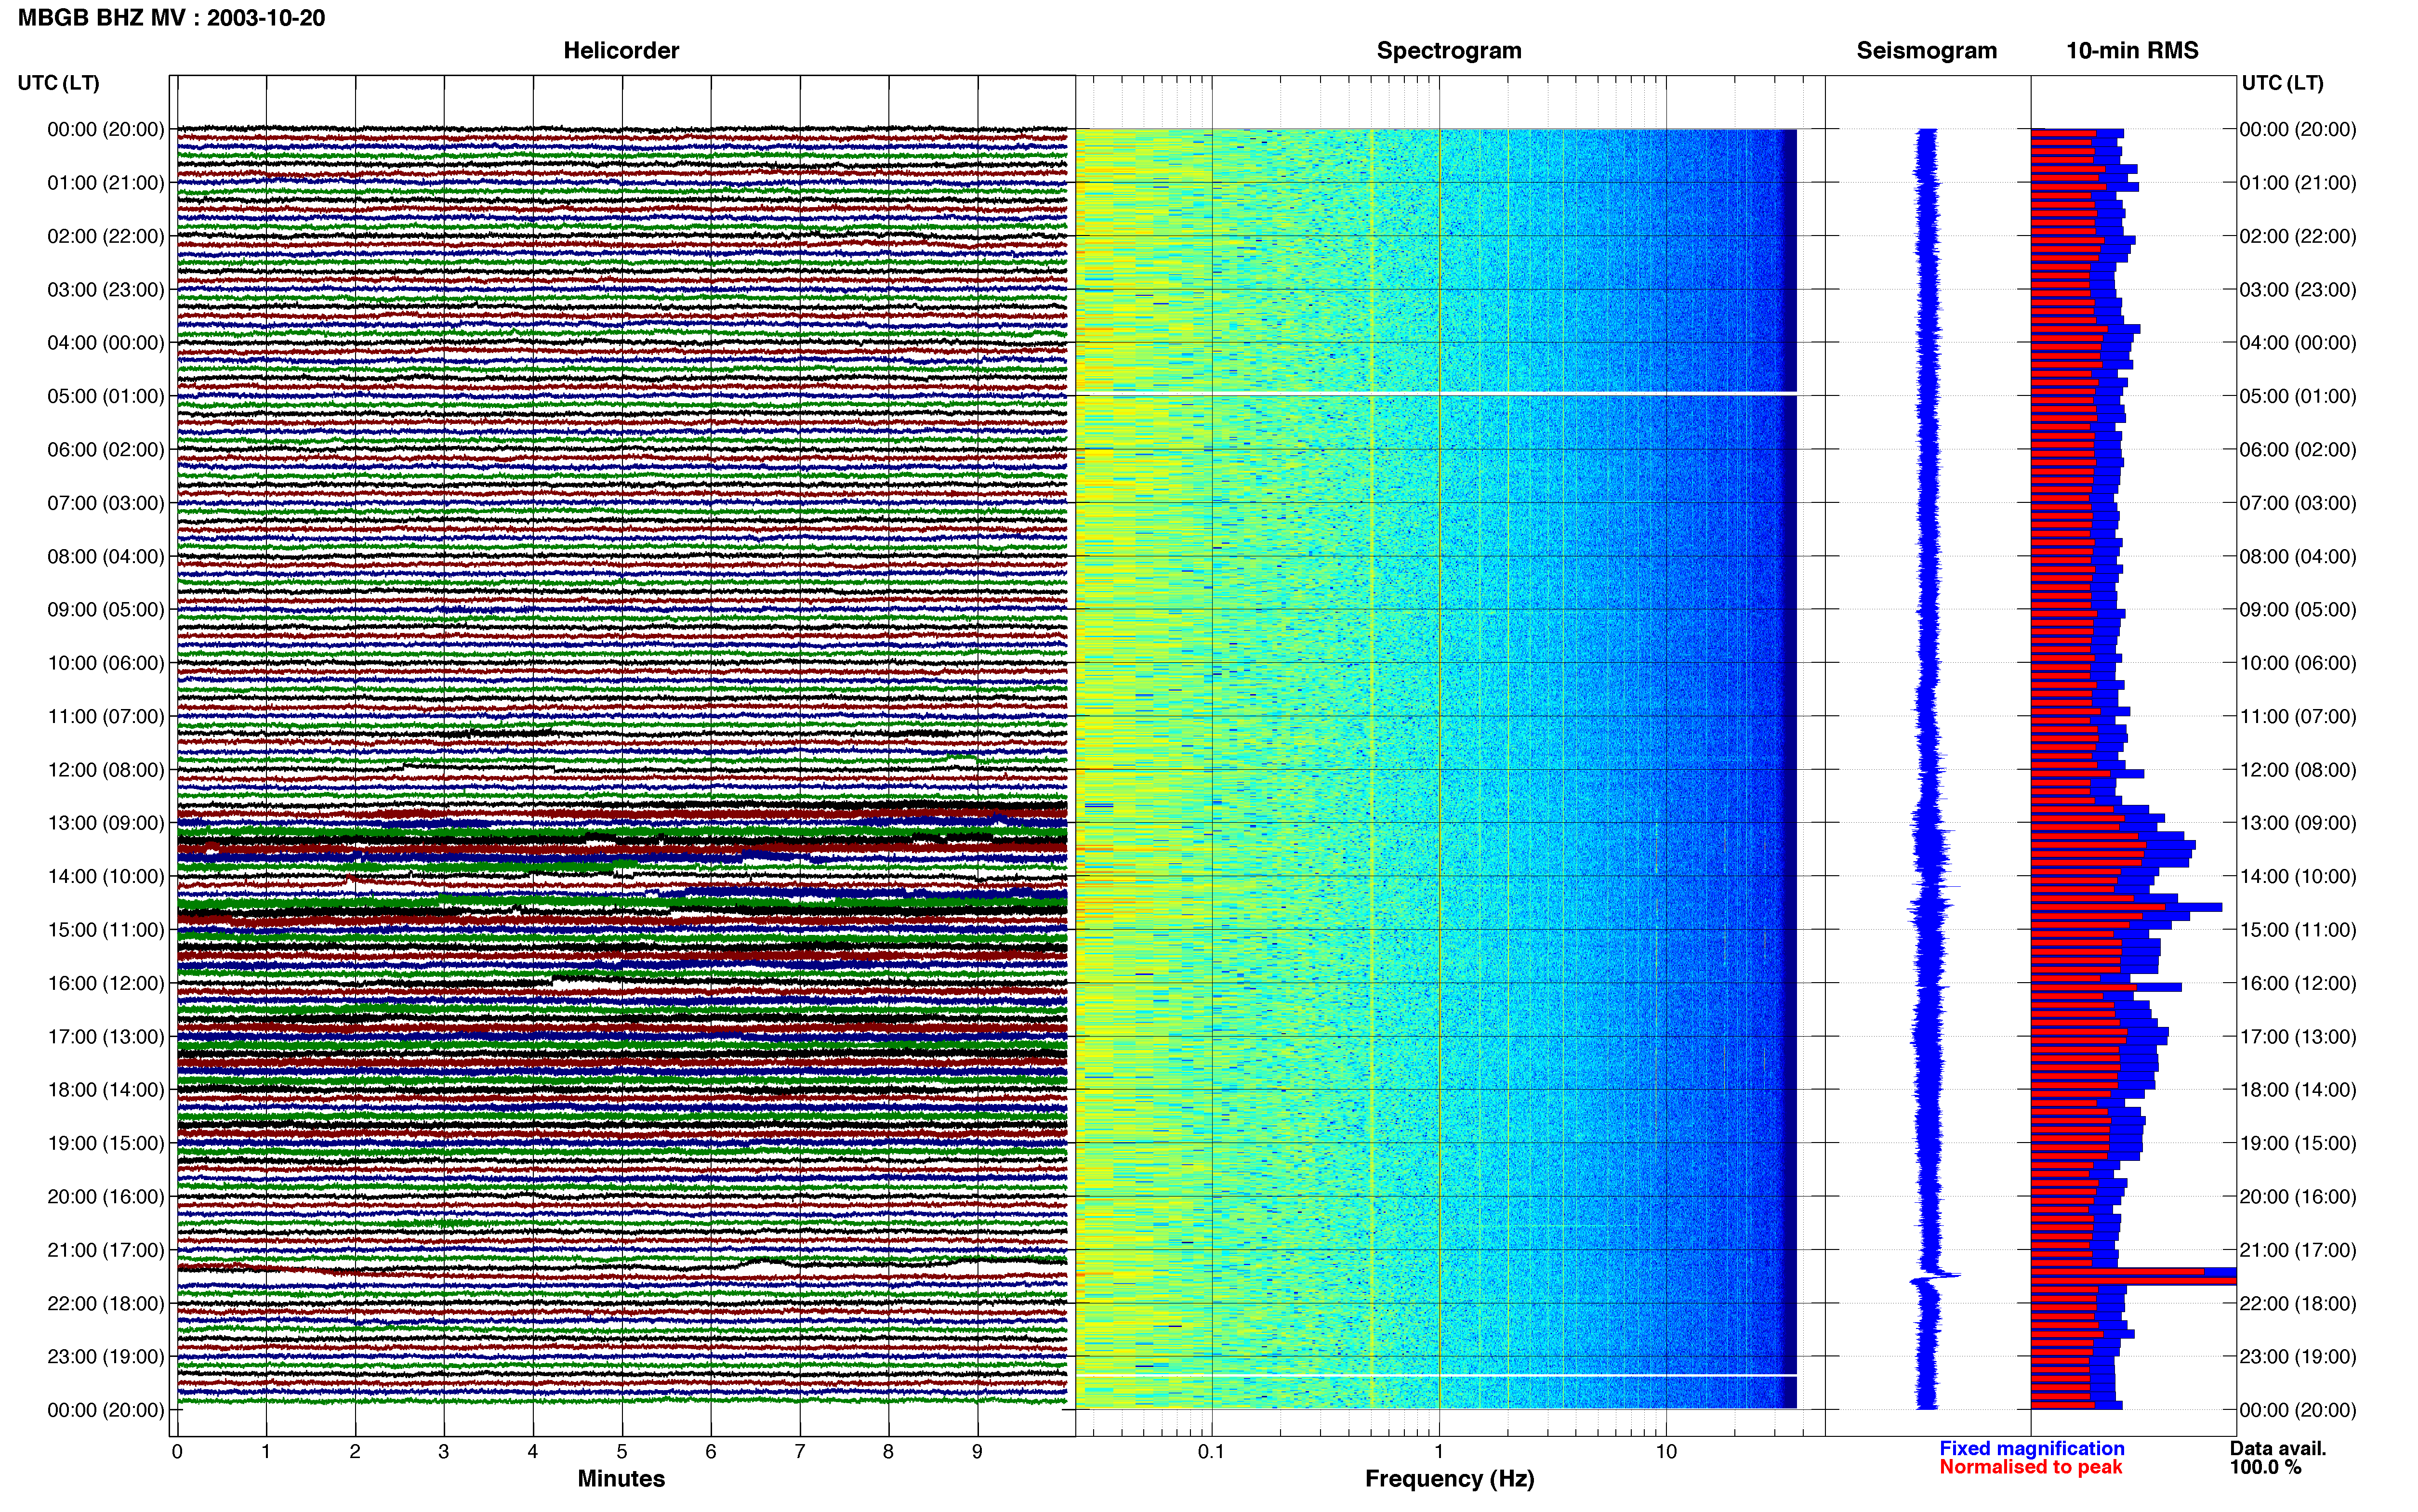Click the 'Fixed magnification' blue legend text
This screenshot has height=1512, width=2418.
(x=2031, y=1448)
